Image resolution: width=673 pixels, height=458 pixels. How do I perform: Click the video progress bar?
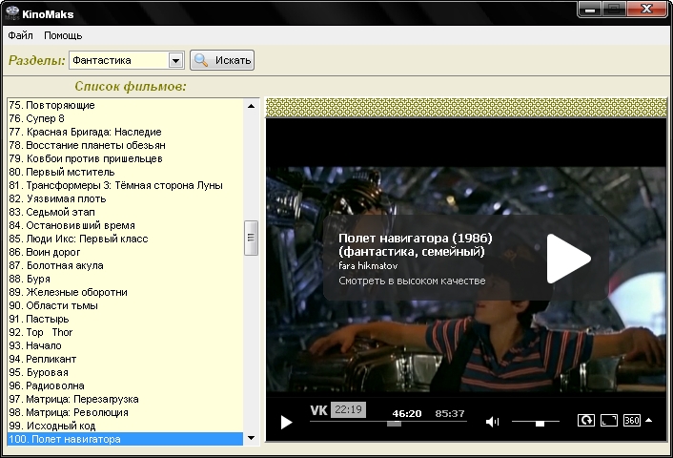pyautogui.click(x=388, y=422)
